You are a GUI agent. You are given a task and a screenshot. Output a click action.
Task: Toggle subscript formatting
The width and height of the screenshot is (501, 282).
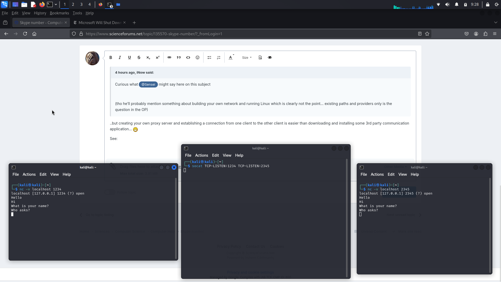click(148, 57)
